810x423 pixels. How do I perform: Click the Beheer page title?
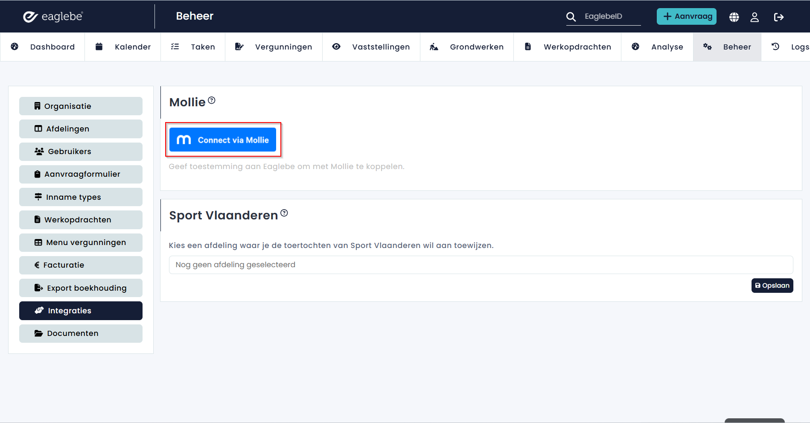coord(195,16)
